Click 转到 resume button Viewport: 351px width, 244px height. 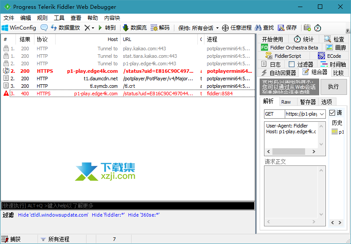[107, 28]
